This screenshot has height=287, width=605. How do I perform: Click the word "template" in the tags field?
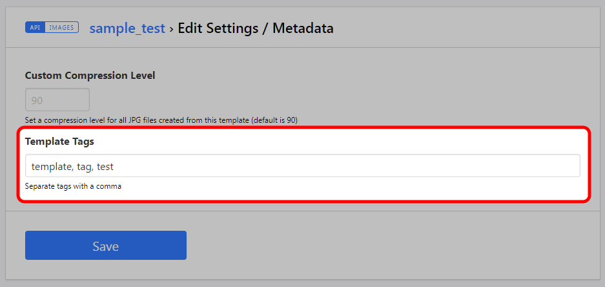52,166
